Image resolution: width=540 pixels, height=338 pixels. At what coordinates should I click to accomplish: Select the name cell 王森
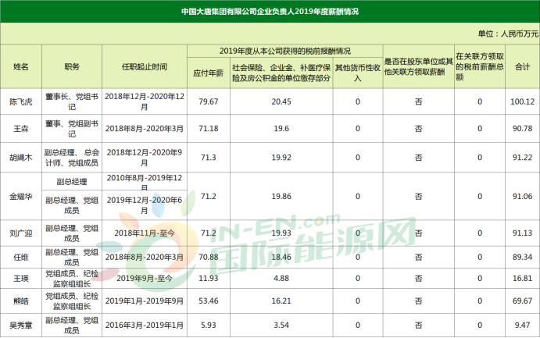[20, 129]
